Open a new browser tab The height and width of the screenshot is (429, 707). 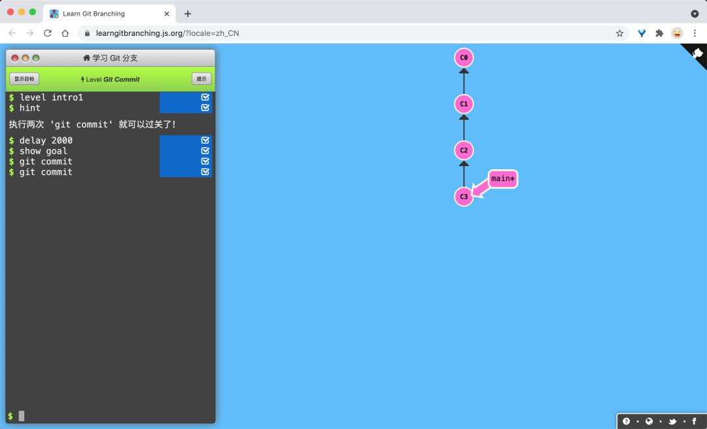[188, 14]
